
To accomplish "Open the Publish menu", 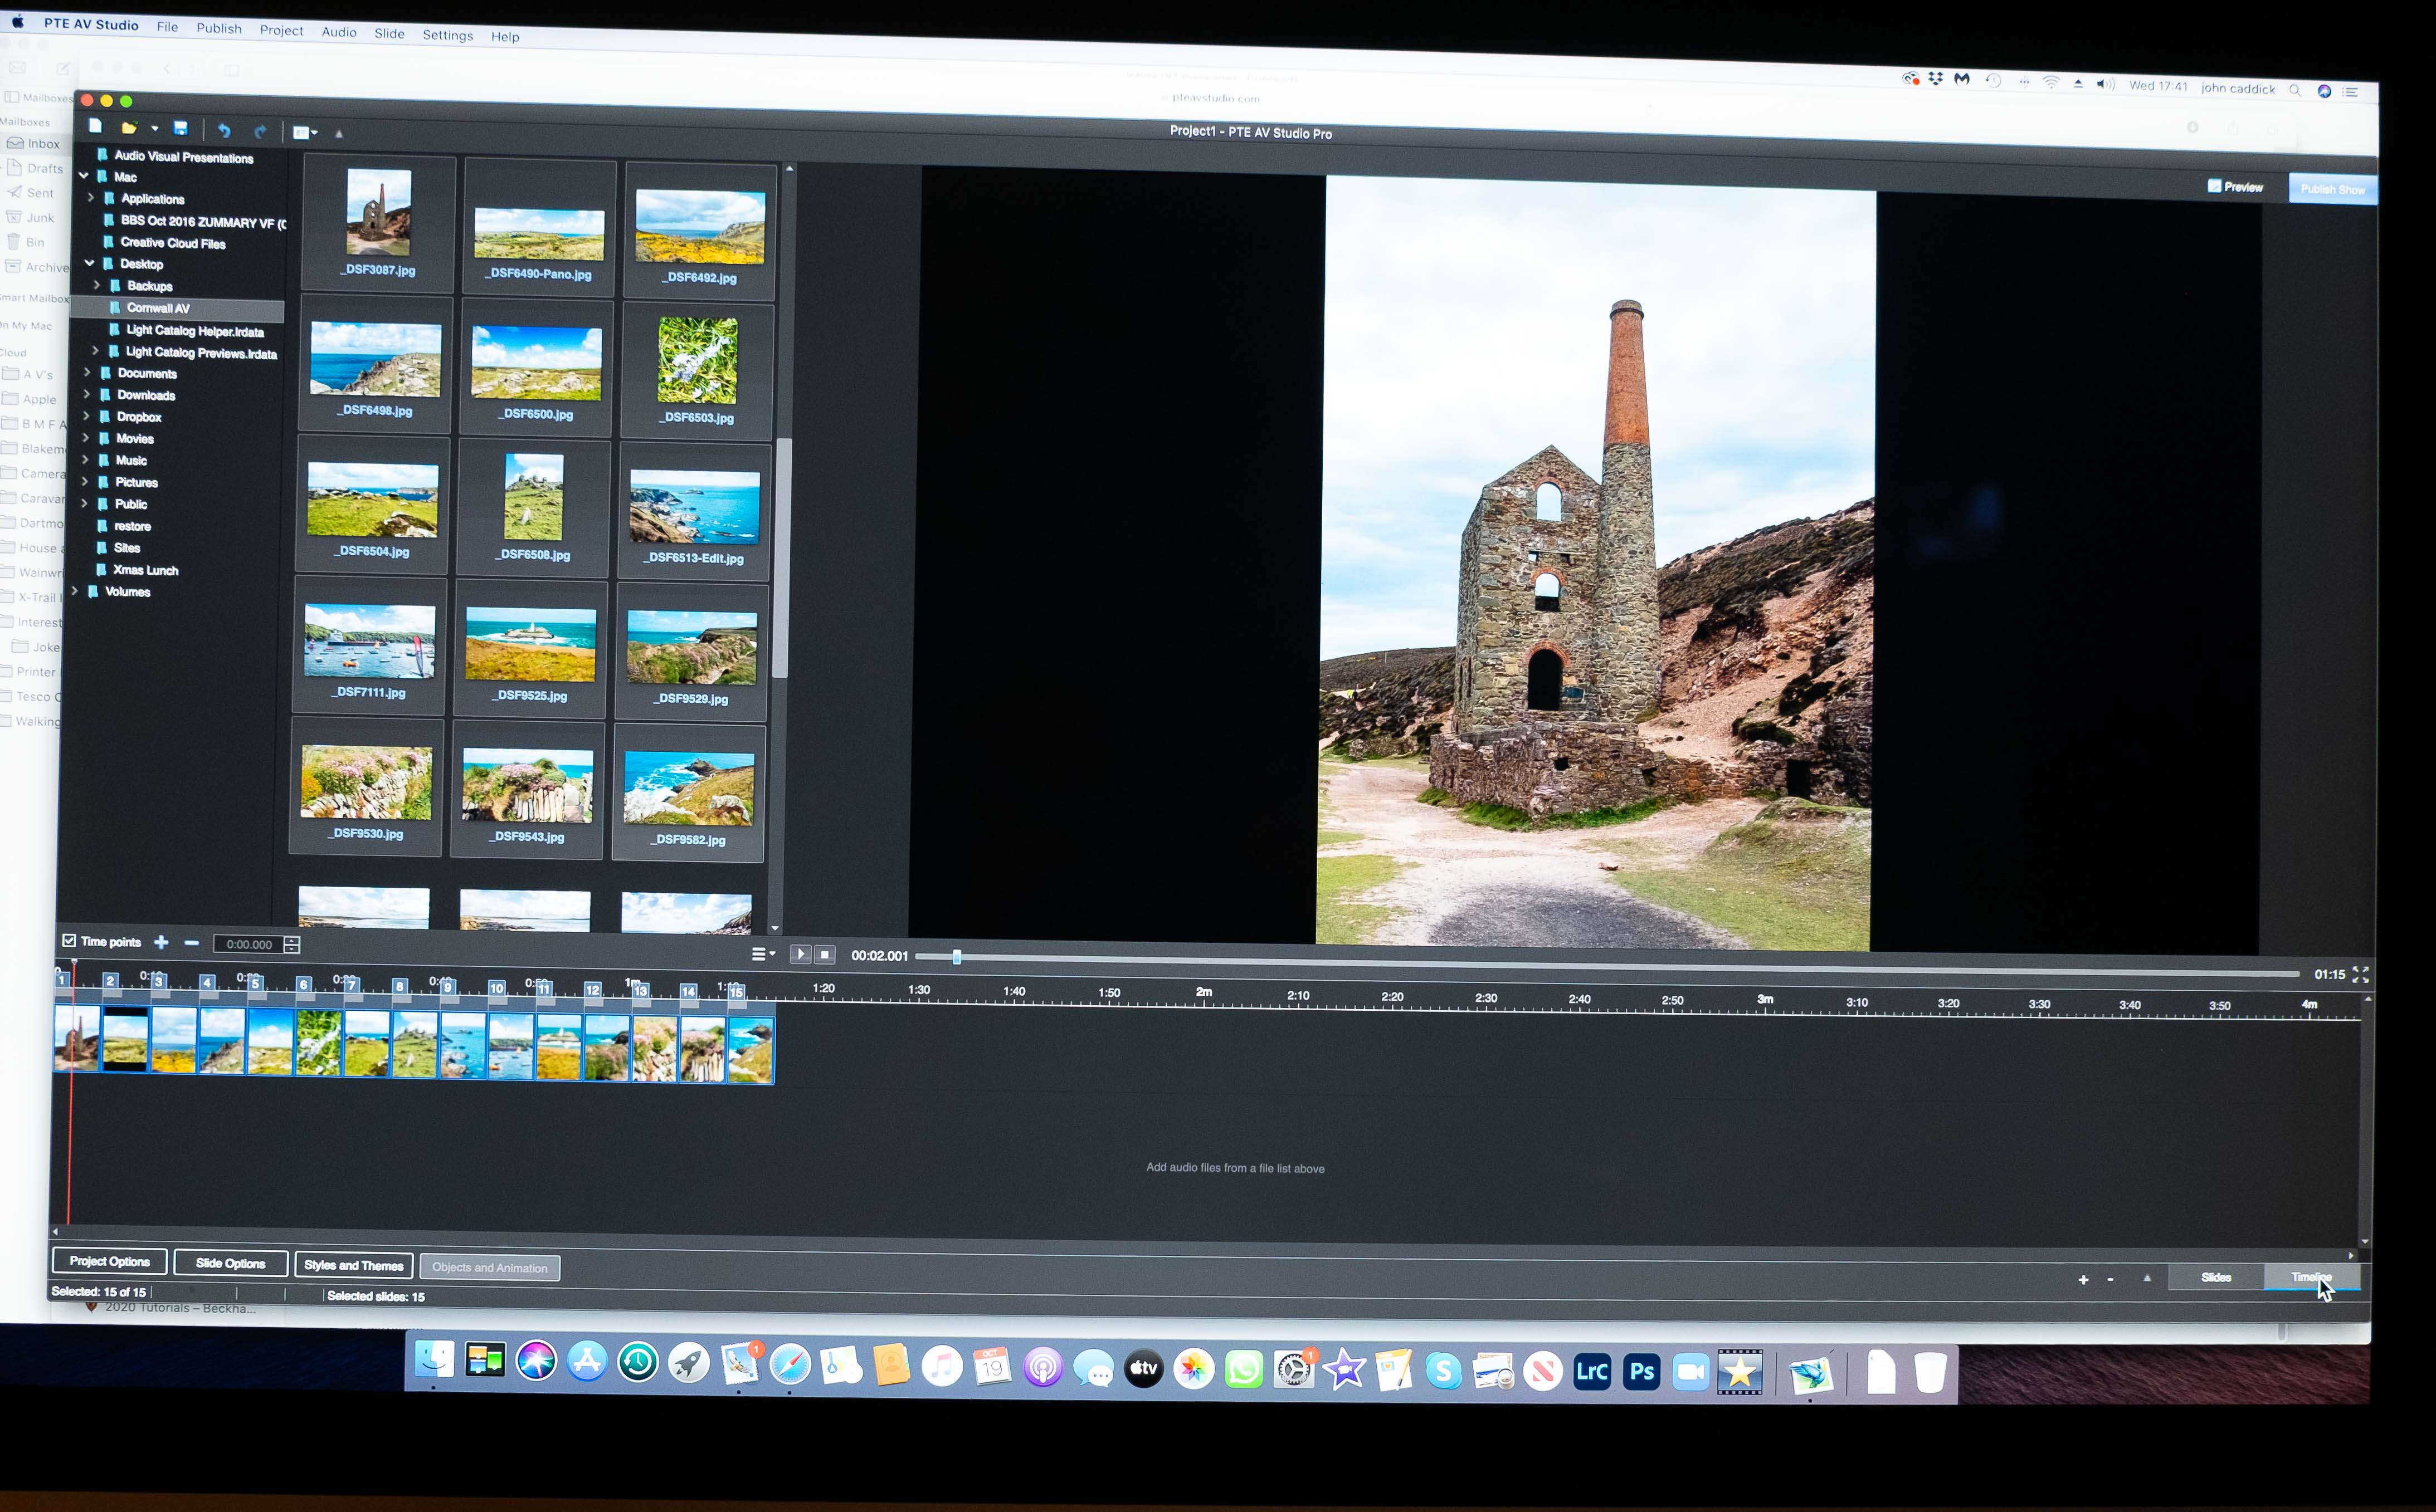I will [219, 28].
